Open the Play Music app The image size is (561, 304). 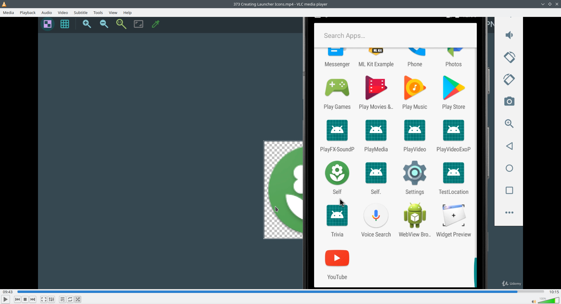click(415, 93)
